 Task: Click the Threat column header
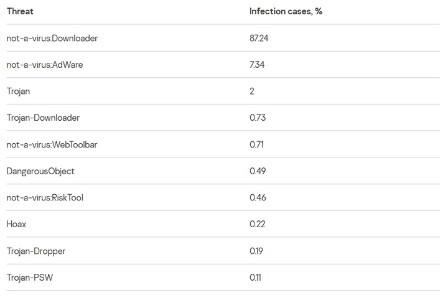(20, 11)
